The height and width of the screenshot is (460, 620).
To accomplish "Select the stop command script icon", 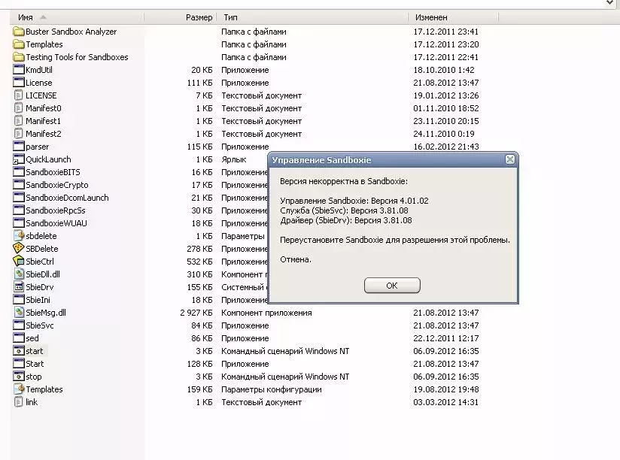I will tap(19, 377).
